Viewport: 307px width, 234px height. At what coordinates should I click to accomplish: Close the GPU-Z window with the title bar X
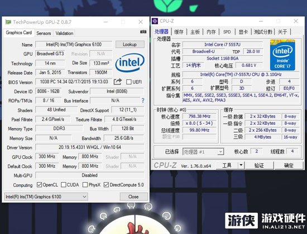(140, 22)
